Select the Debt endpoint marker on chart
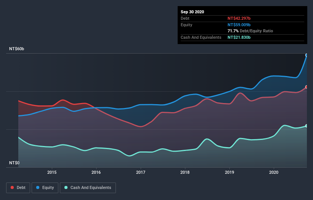The image size is (313, 200). point(307,87)
